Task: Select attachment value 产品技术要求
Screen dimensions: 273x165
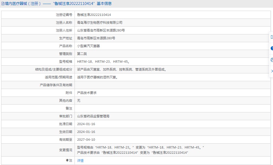Action: pyautogui.click(x=87, y=93)
